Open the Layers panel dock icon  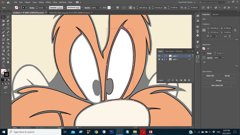point(198,52)
